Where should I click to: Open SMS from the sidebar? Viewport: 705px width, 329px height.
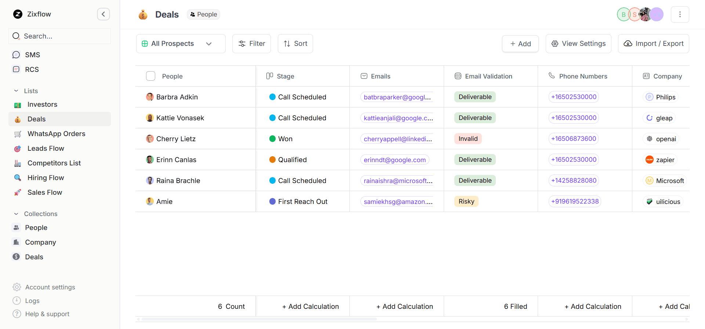pyautogui.click(x=32, y=55)
